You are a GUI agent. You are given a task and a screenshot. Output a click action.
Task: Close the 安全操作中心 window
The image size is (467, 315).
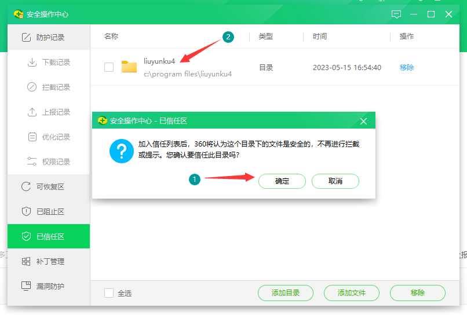[449, 14]
